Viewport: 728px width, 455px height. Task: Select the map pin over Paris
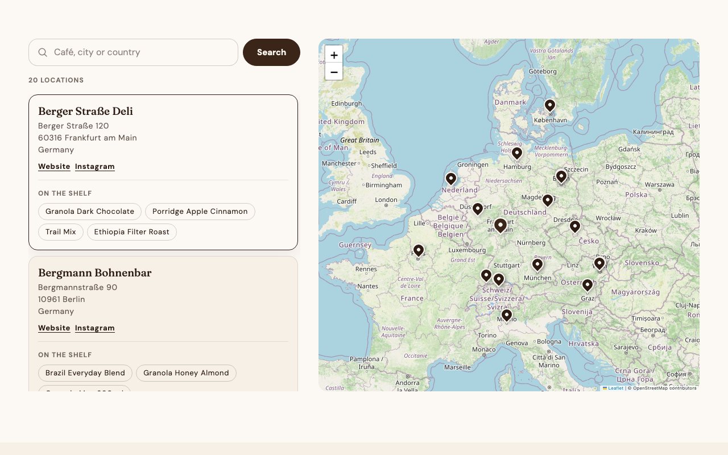click(419, 251)
